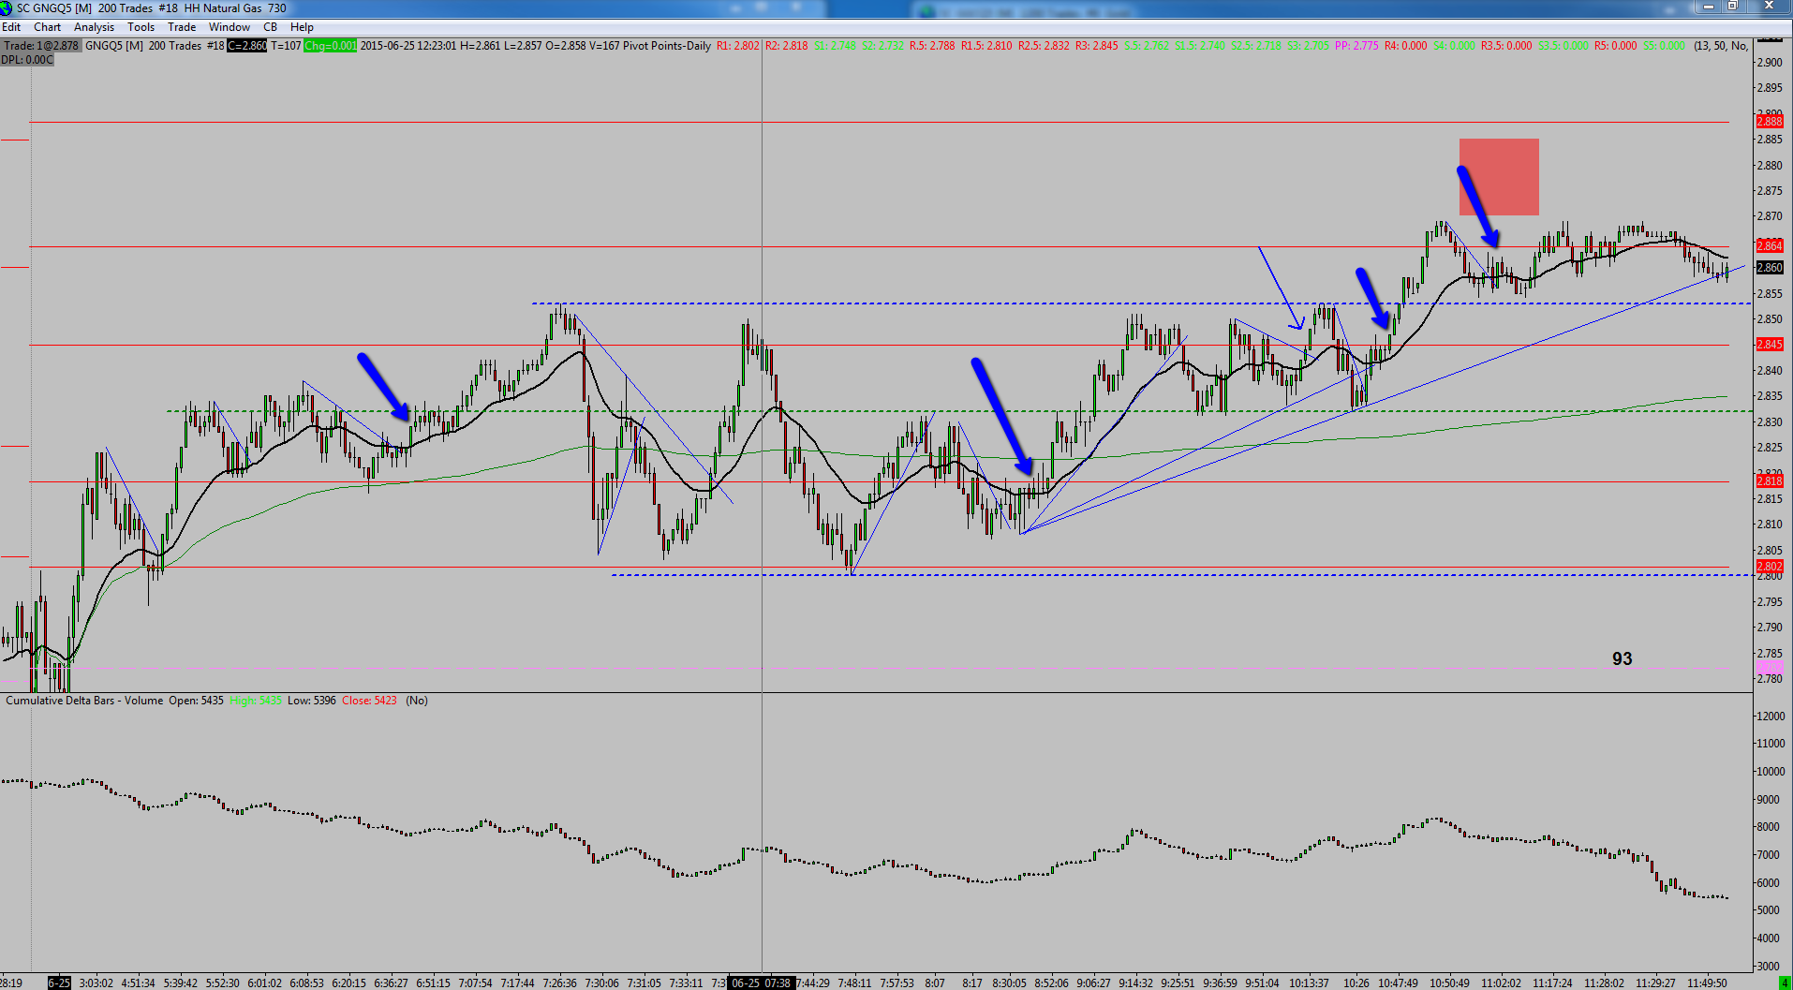Image resolution: width=1793 pixels, height=990 pixels.
Task: Click the highlighted '06-25 07:38' time marker
Action: [762, 983]
